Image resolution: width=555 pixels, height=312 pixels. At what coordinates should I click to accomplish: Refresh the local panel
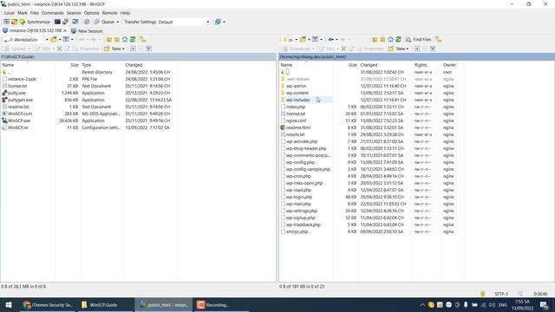[x=133, y=40]
